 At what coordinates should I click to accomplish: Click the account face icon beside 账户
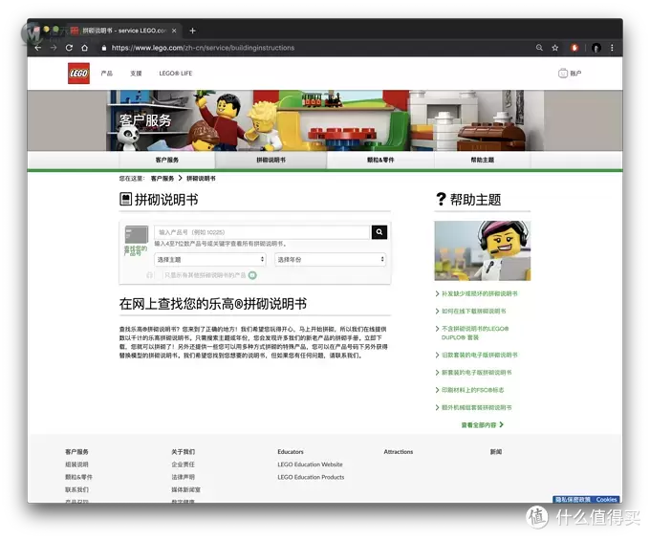(562, 74)
